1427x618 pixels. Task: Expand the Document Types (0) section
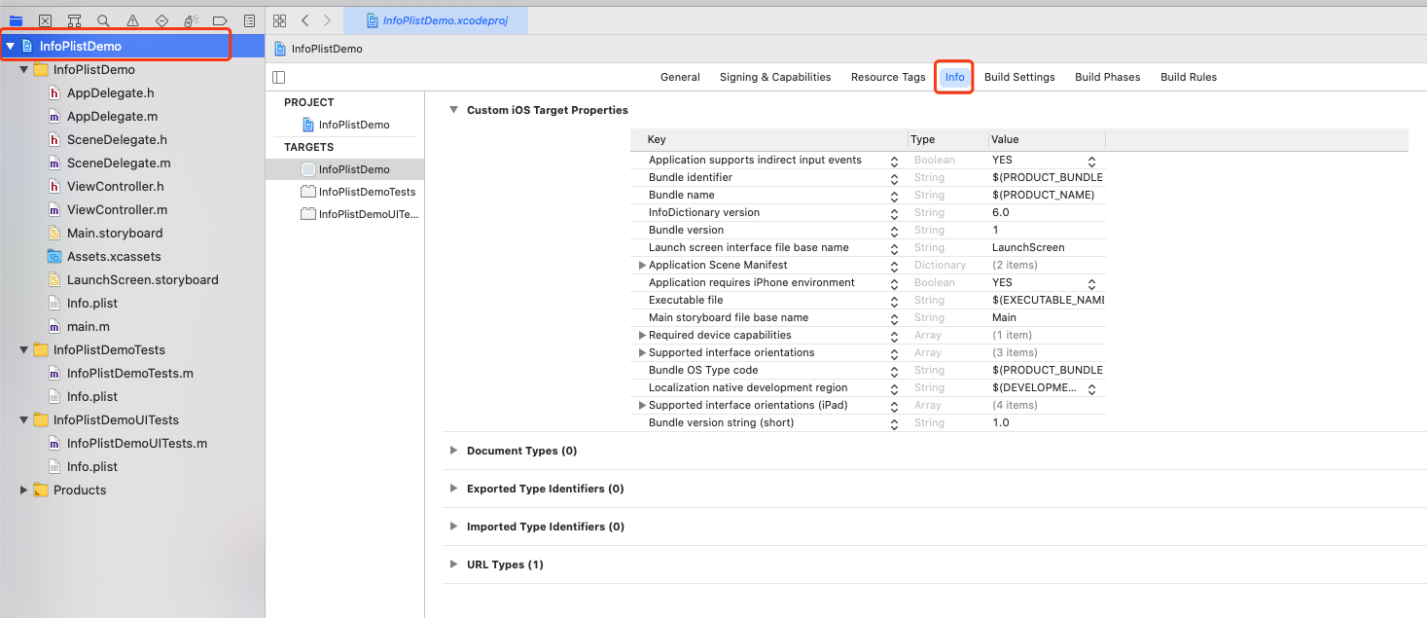pyautogui.click(x=453, y=451)
